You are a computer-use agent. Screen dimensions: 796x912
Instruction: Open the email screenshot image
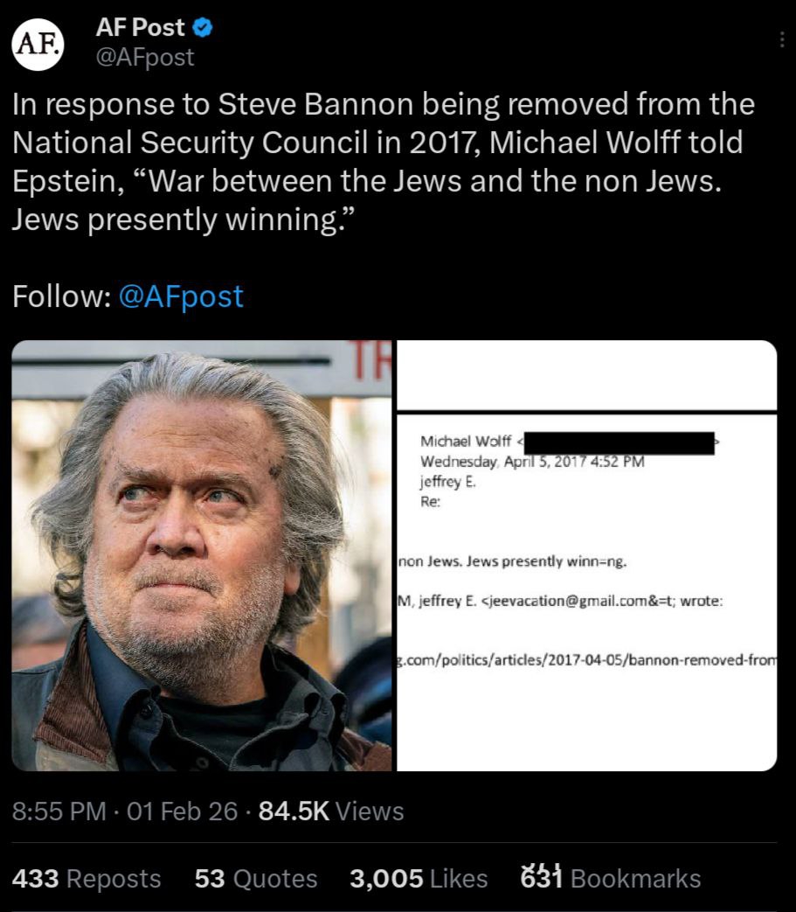586,555
